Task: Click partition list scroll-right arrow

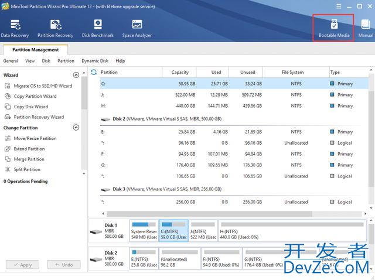Action: [x=365, y=214]
